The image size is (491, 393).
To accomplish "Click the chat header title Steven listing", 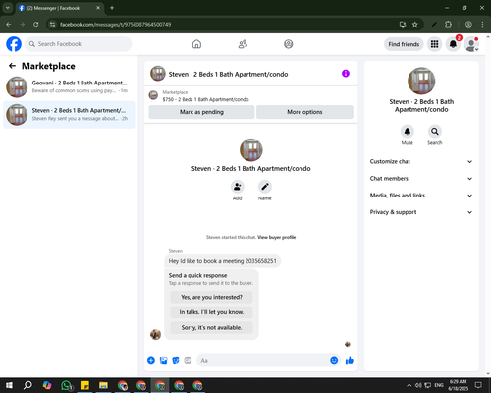I will (x=228, y=74).
